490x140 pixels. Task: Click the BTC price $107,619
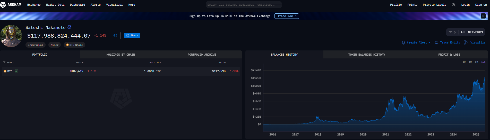pos(76,71)
